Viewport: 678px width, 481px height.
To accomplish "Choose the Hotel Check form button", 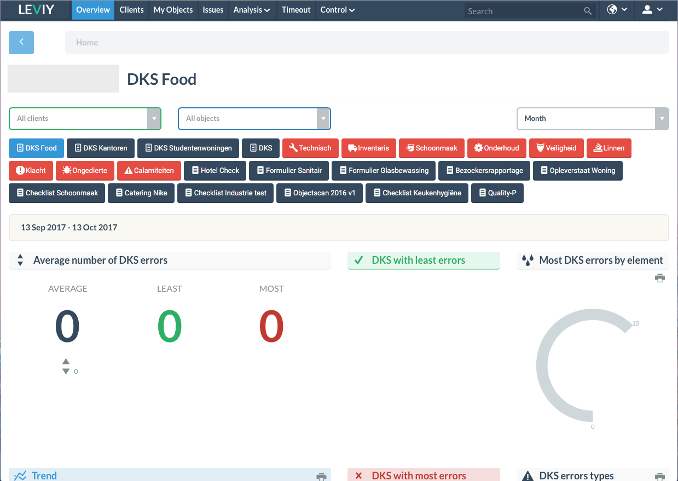I will 215,170.
